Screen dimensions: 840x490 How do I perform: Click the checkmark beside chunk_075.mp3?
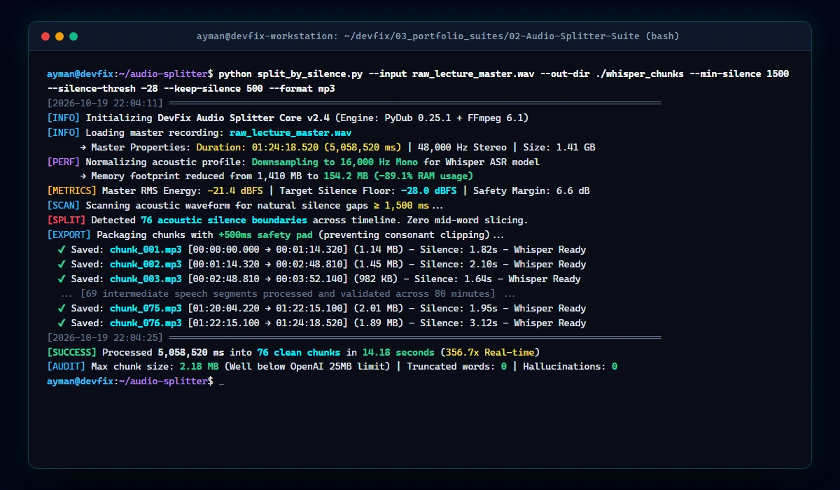click(x=62, y=309)
